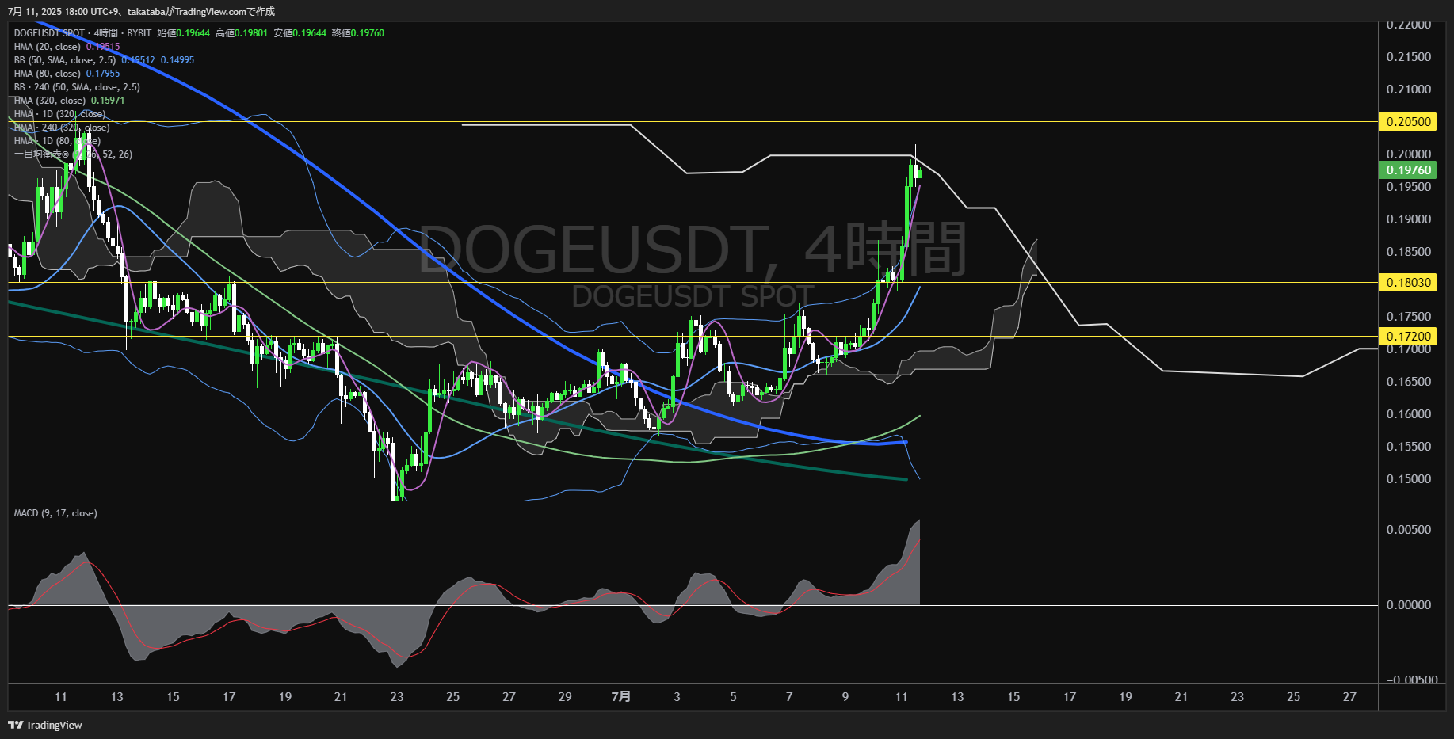Click the 0.16000 price axis tick
The height and width of the screenshot is (739, 1454).
1409,414
